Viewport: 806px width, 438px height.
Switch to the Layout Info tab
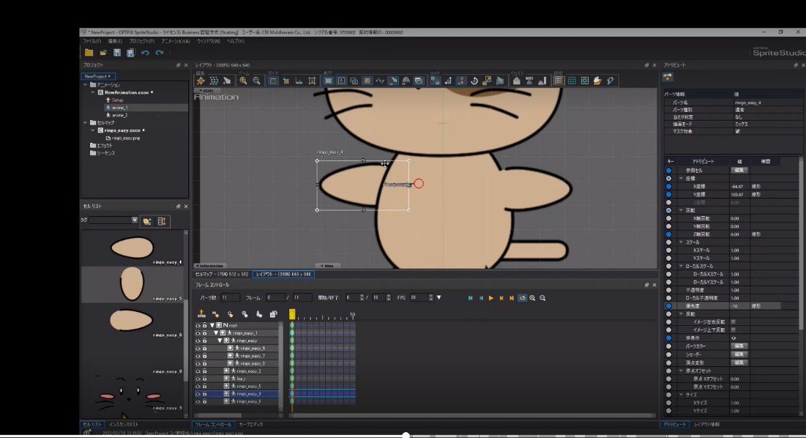click(706, 425)
